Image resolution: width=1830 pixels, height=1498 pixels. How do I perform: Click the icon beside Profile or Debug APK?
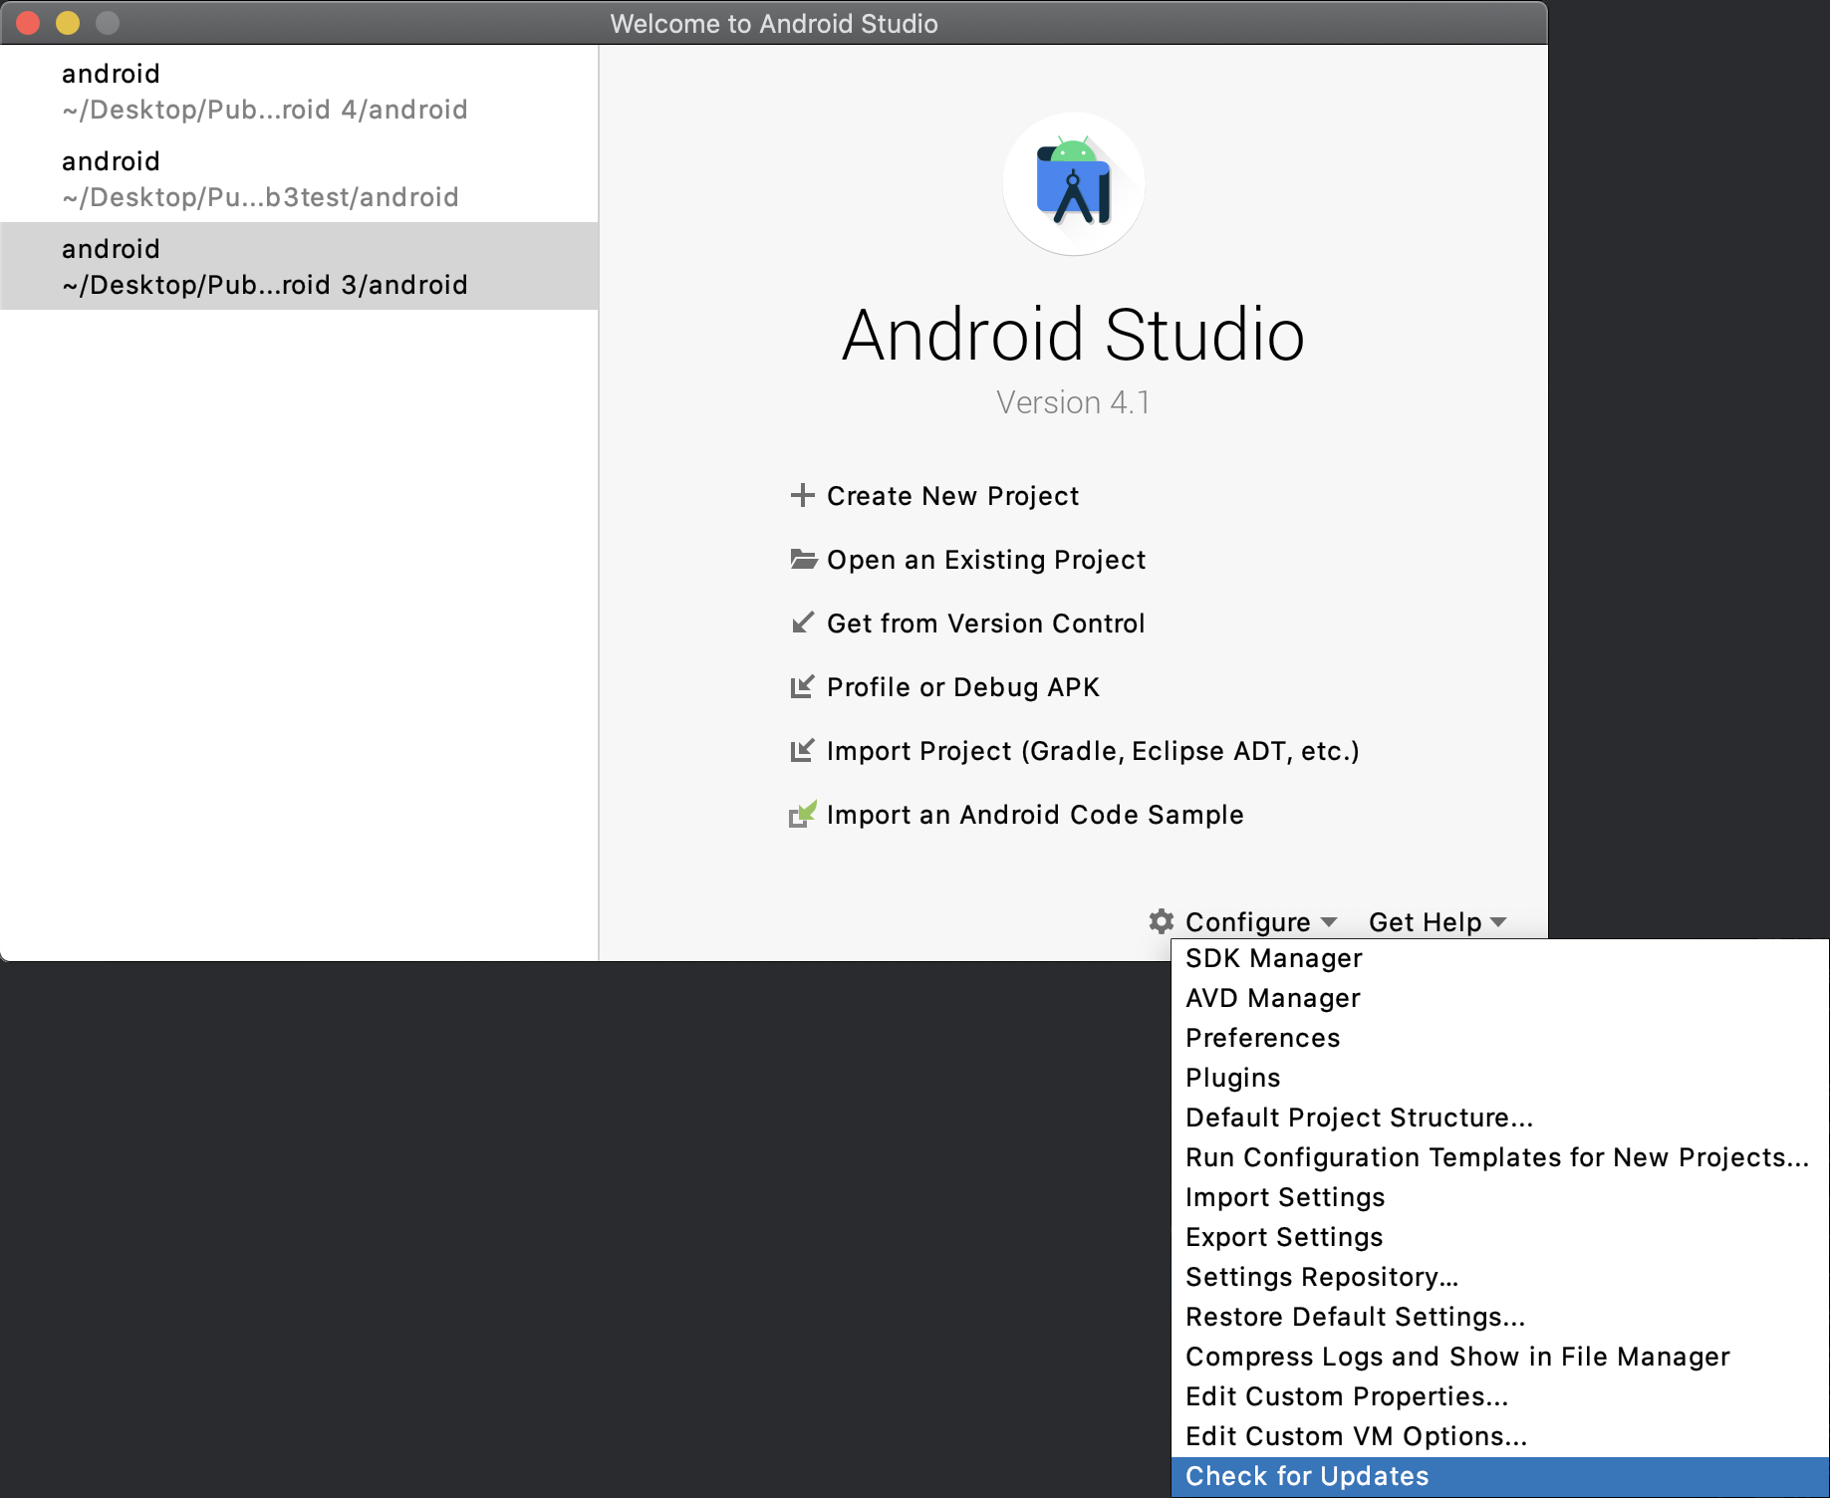click(802, 686)
